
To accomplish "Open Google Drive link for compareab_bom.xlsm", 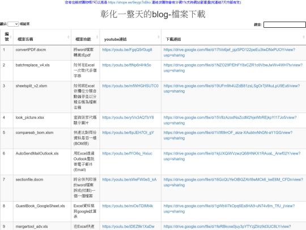I will point(228,135).
